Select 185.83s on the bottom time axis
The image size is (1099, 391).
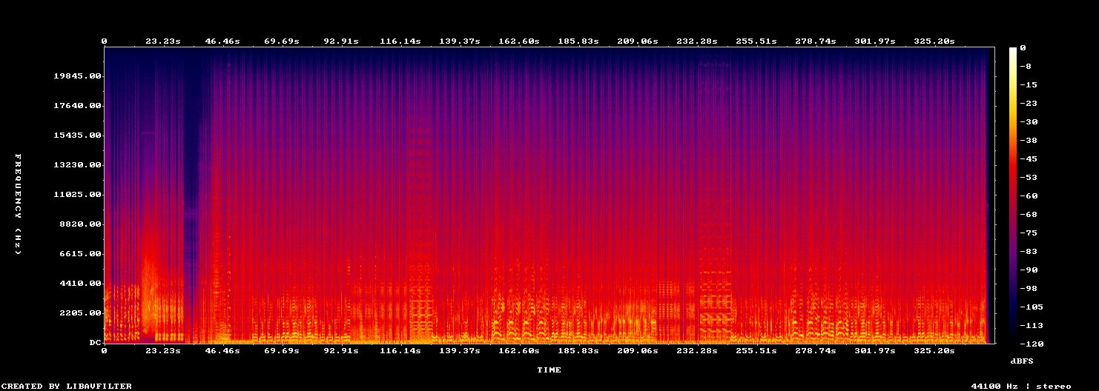(578, 350)
